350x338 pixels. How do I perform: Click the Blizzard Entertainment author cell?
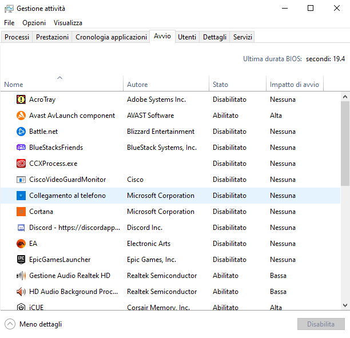pyautogui.click(x=161, y=132)
